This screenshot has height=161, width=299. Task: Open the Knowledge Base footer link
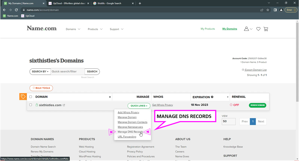(233, 147)
